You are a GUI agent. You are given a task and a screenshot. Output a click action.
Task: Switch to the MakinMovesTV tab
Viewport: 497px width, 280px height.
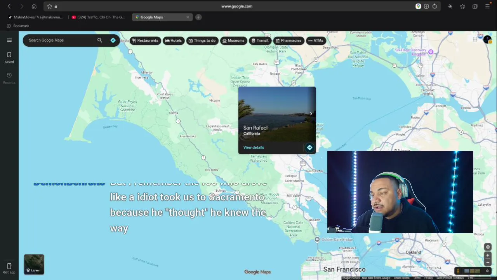click(35, 17)
